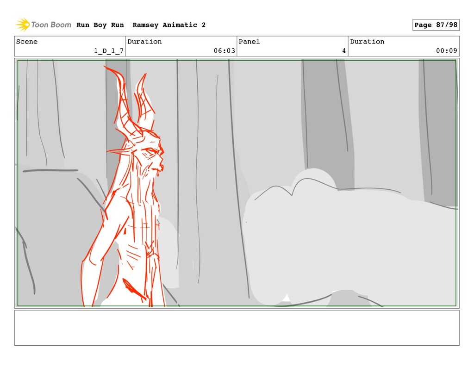
Task: Click panel duration value '00:09'
Action: pyautogui.click(x=447, y=51)
